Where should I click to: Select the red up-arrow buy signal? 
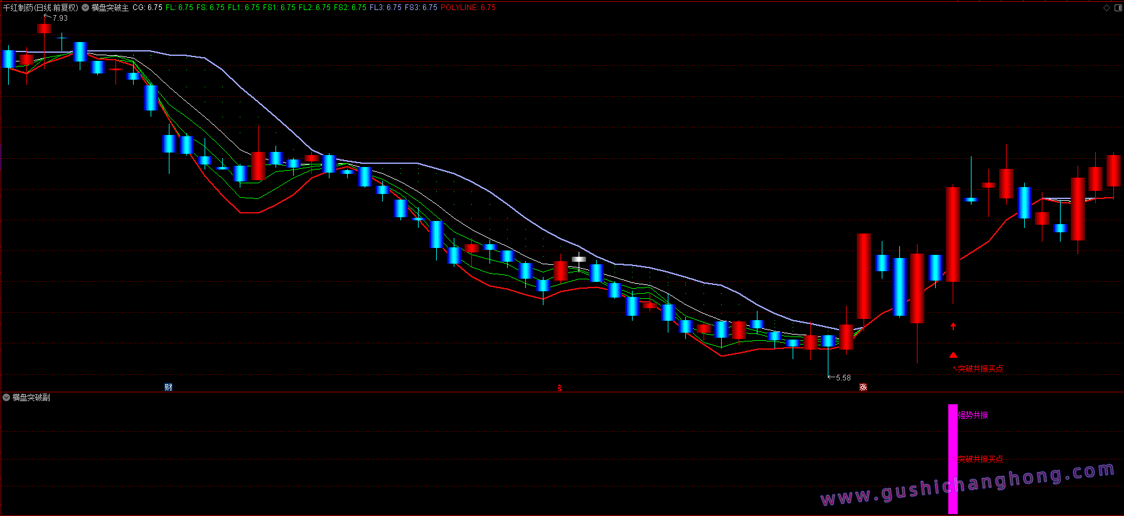[x=953, y=326]
